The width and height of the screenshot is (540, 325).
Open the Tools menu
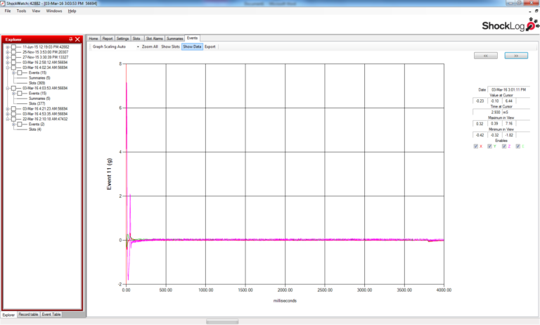click(x=21, y=11)
